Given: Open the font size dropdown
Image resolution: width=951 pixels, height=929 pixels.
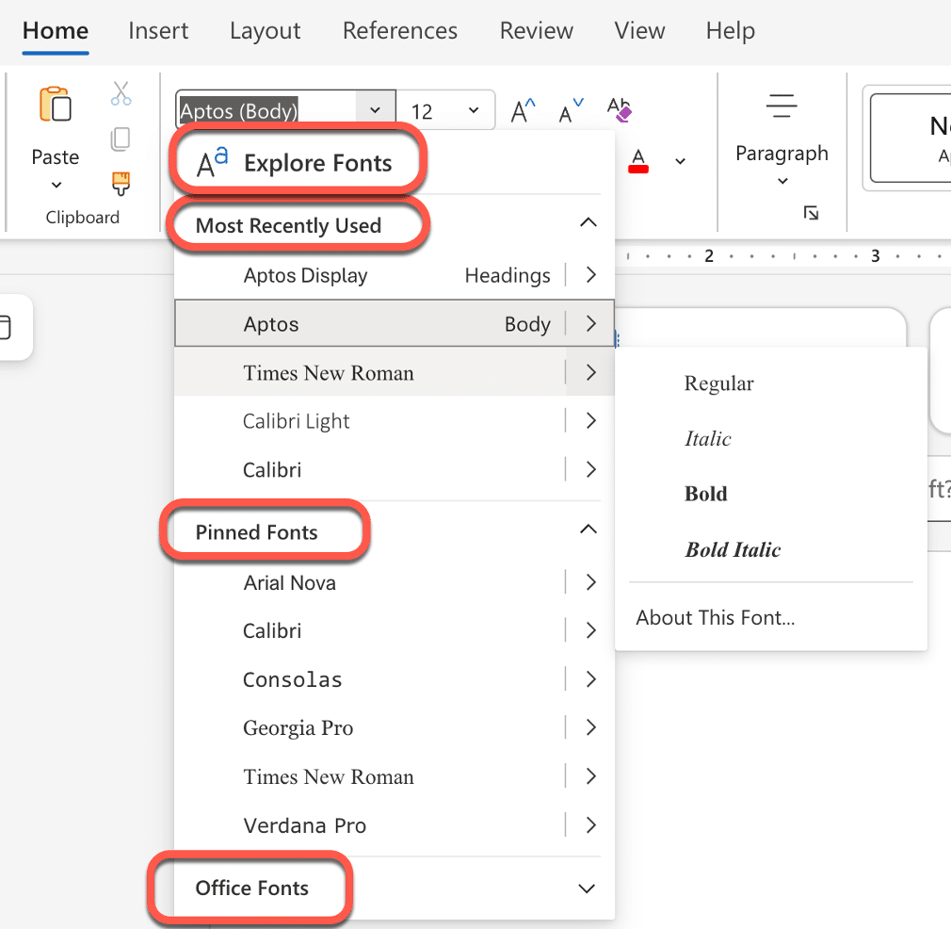Looking at the screenshot, I should (x=473, y=111).
